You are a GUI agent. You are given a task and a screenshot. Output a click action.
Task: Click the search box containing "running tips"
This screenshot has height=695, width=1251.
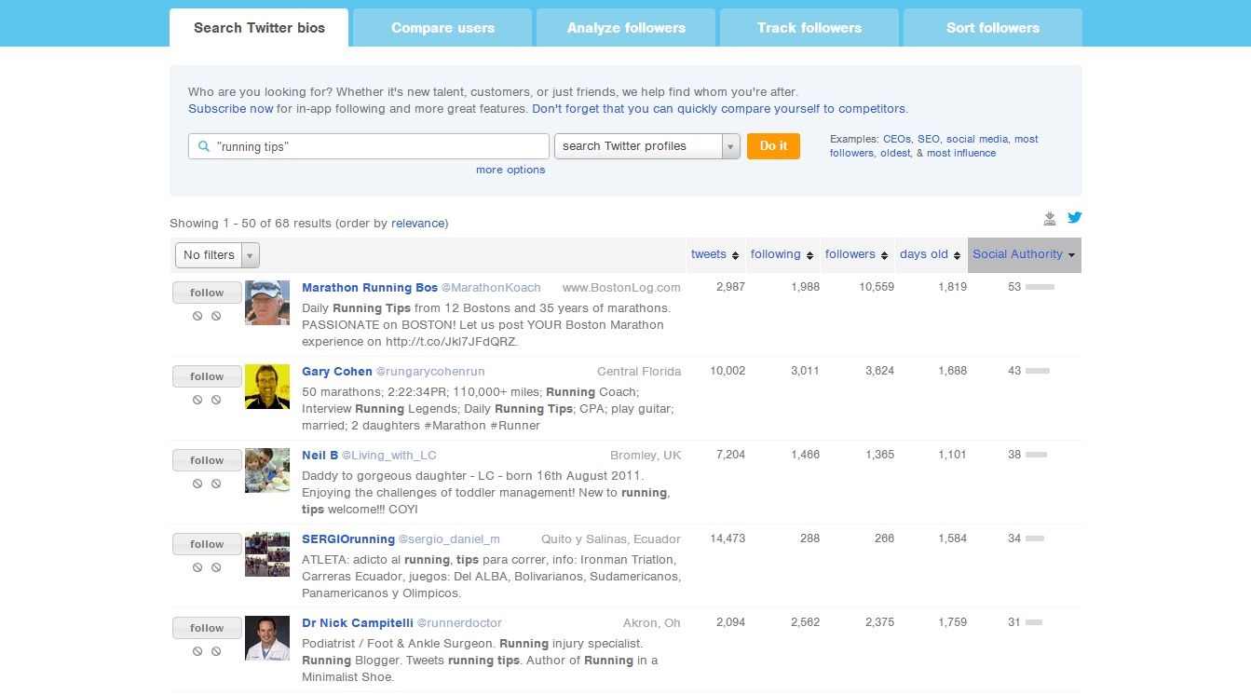pyautogui.click(x=369, y=146)
